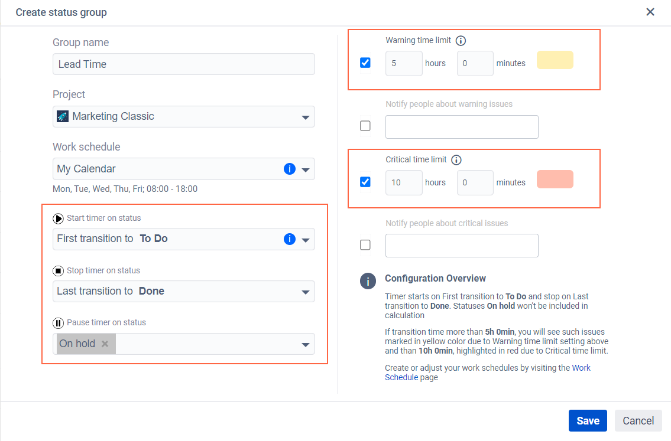Remove the On hold tag with its x

(x=105, y=344)
